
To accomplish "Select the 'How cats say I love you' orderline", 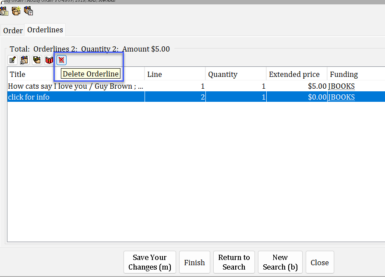I will [75, 87].
